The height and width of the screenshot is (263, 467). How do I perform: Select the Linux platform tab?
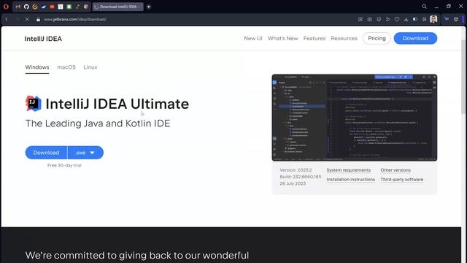coord(90,67)
